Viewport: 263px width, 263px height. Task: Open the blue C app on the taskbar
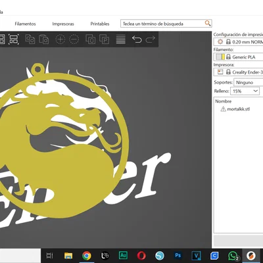(214, 256)
